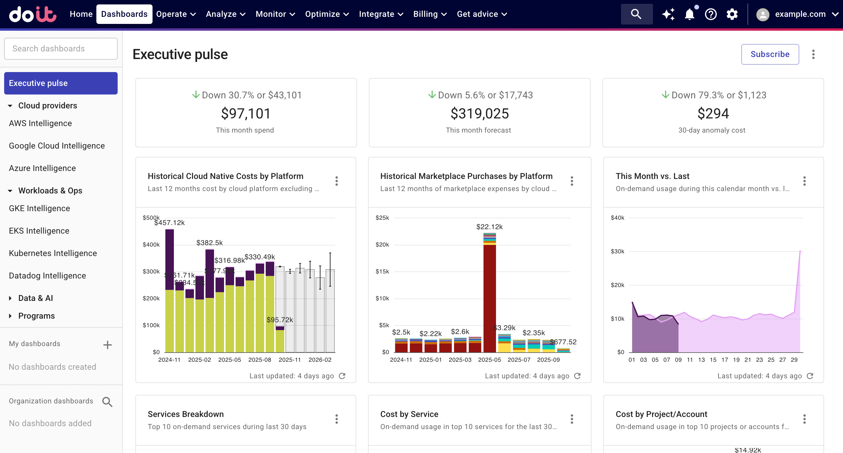The width and height of the screenshot is (843, 453).
Task: Add a new dashboard with plus icon
Action: tap(107, 345)
